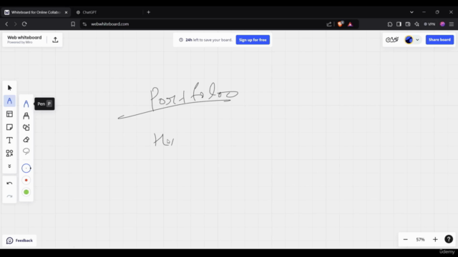Open the help question mark
Image resolution: width=458 pixels, height=257 pixels.
point(449,239)
